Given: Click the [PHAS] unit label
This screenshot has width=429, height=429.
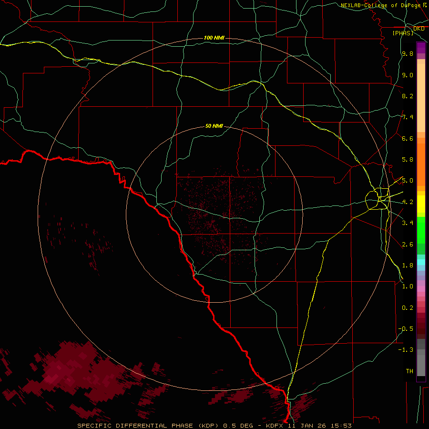Looking at the screenshot, I should pos(403,33).
